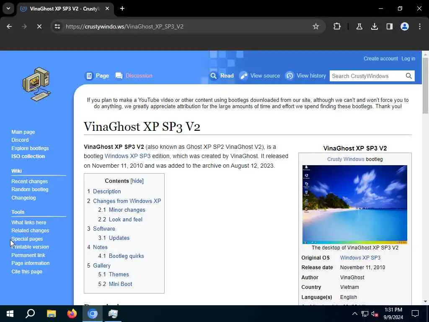Viewport: 429px width, 322px height.
Task: Open the View source tab
Action: coord(260,75)
